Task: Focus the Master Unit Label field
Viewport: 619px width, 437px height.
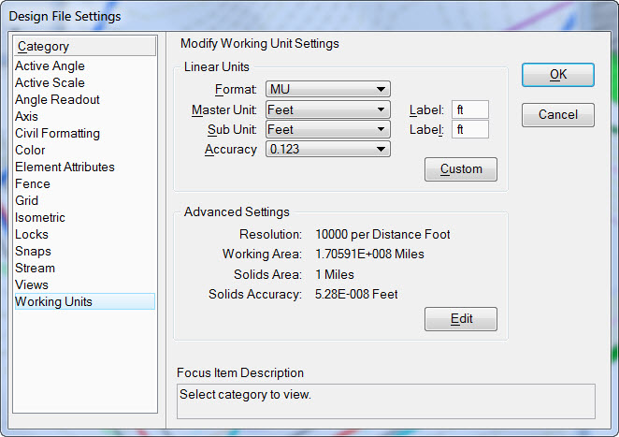Action: click(x=470, y=109)
